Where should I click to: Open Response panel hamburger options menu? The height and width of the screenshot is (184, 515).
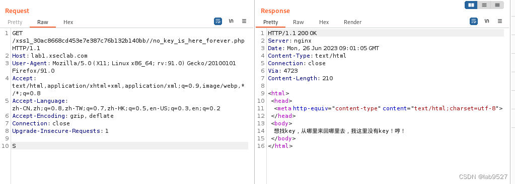499,21
